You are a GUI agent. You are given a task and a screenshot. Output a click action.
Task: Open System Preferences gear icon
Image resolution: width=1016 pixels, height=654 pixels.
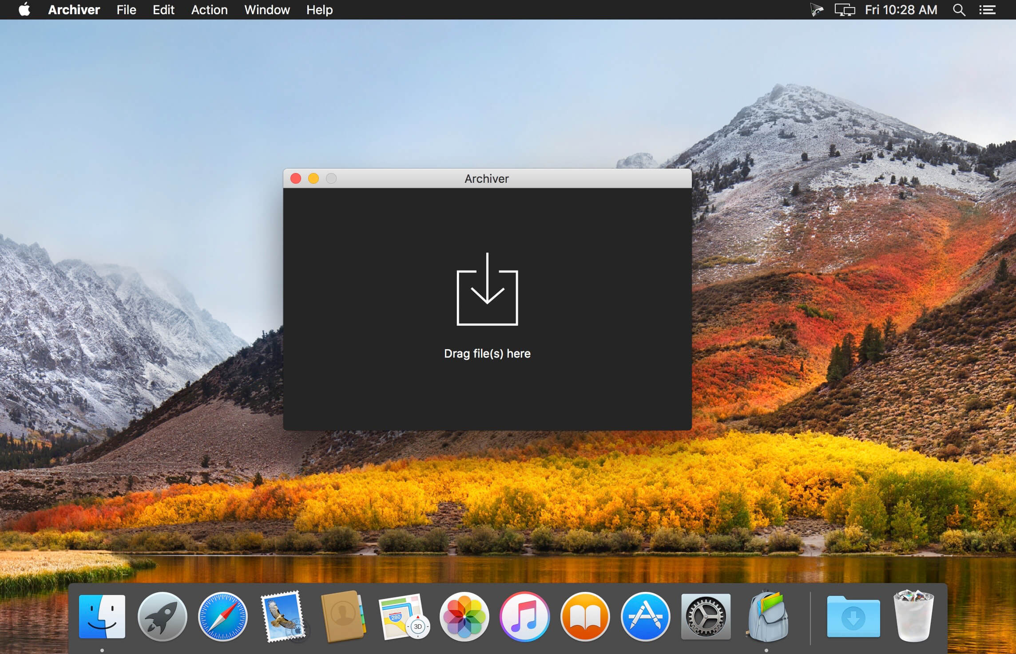[706, 617]
